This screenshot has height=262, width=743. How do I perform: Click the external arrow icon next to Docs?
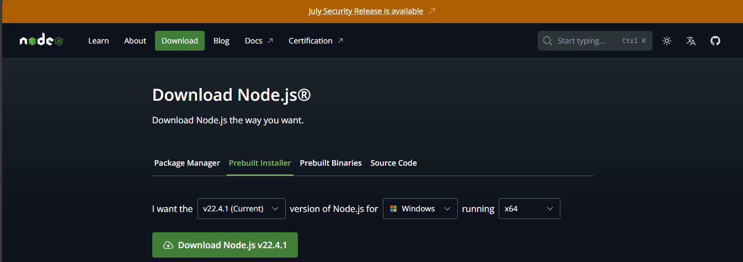(270, 41)
